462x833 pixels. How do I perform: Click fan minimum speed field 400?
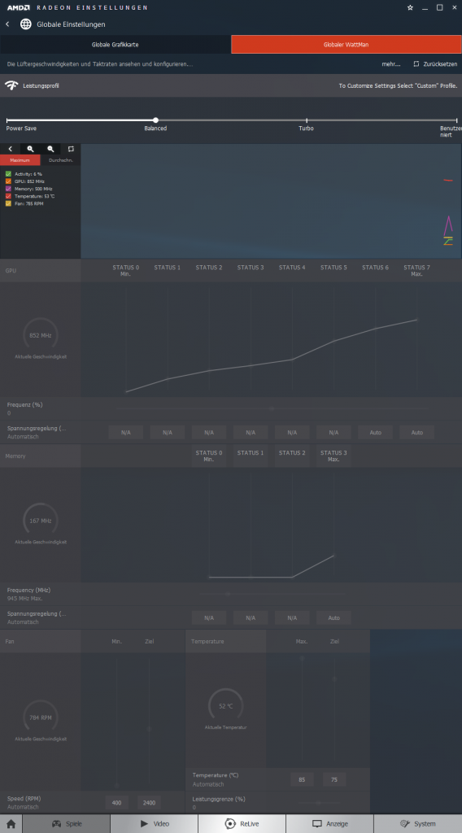click(x=117, y=803)
